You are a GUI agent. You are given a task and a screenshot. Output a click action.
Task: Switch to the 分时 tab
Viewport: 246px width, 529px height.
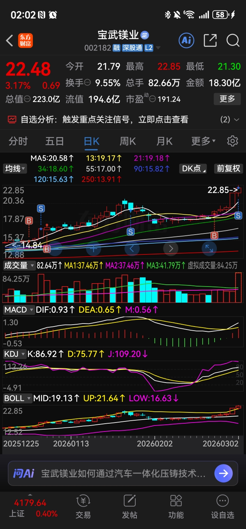(18, 141)
